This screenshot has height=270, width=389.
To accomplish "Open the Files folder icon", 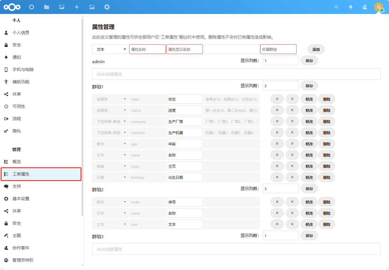I will point(47,7).
